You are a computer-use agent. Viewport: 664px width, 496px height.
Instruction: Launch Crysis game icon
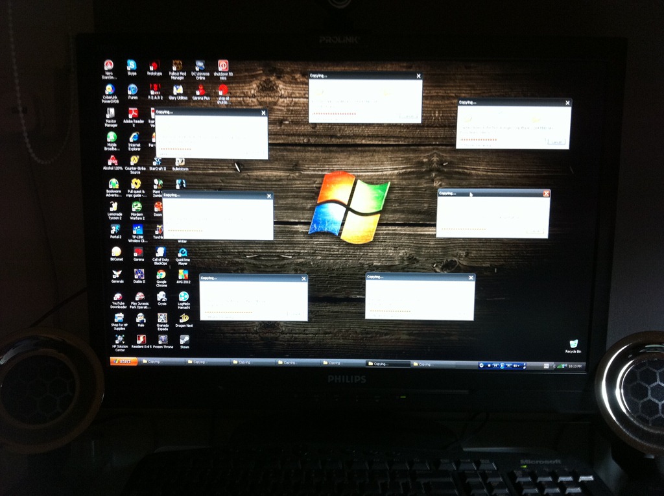(x=161, y=299)
